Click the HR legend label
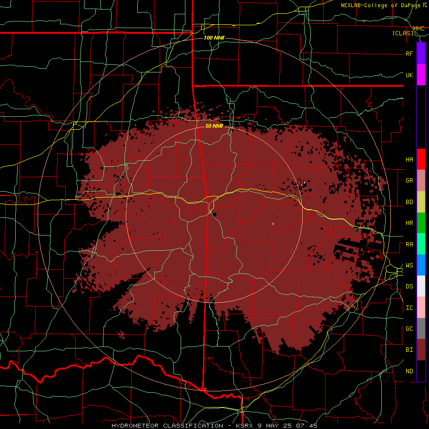The width and height of the screenshot is (429, 429). click(x=409, y=223)
